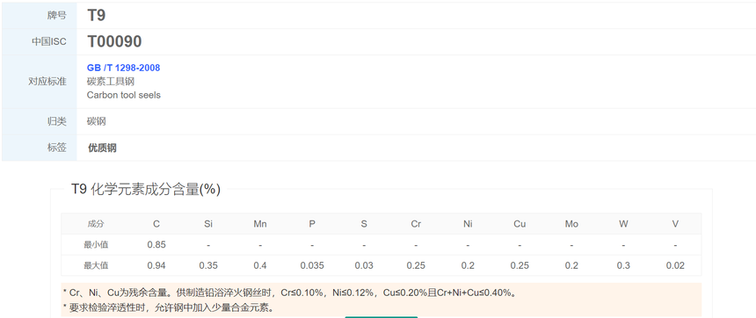Click the 最大值 row label

click(x=96, y=265)
